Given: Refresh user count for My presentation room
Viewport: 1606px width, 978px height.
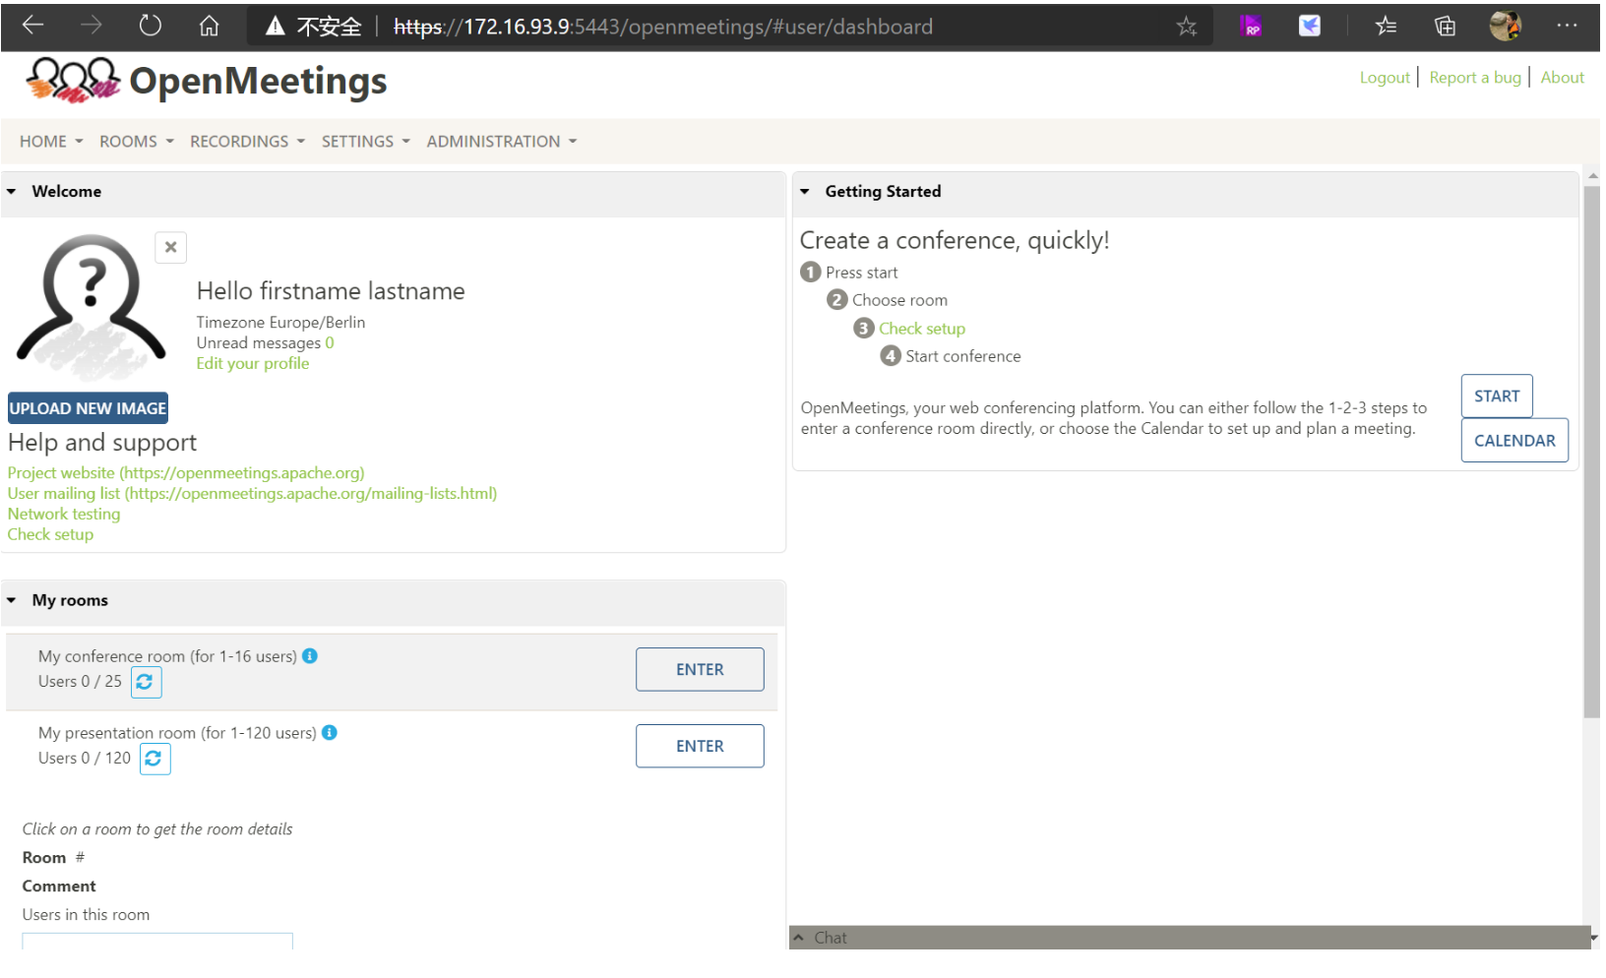Looking at the screenshot, I should 154,759.
